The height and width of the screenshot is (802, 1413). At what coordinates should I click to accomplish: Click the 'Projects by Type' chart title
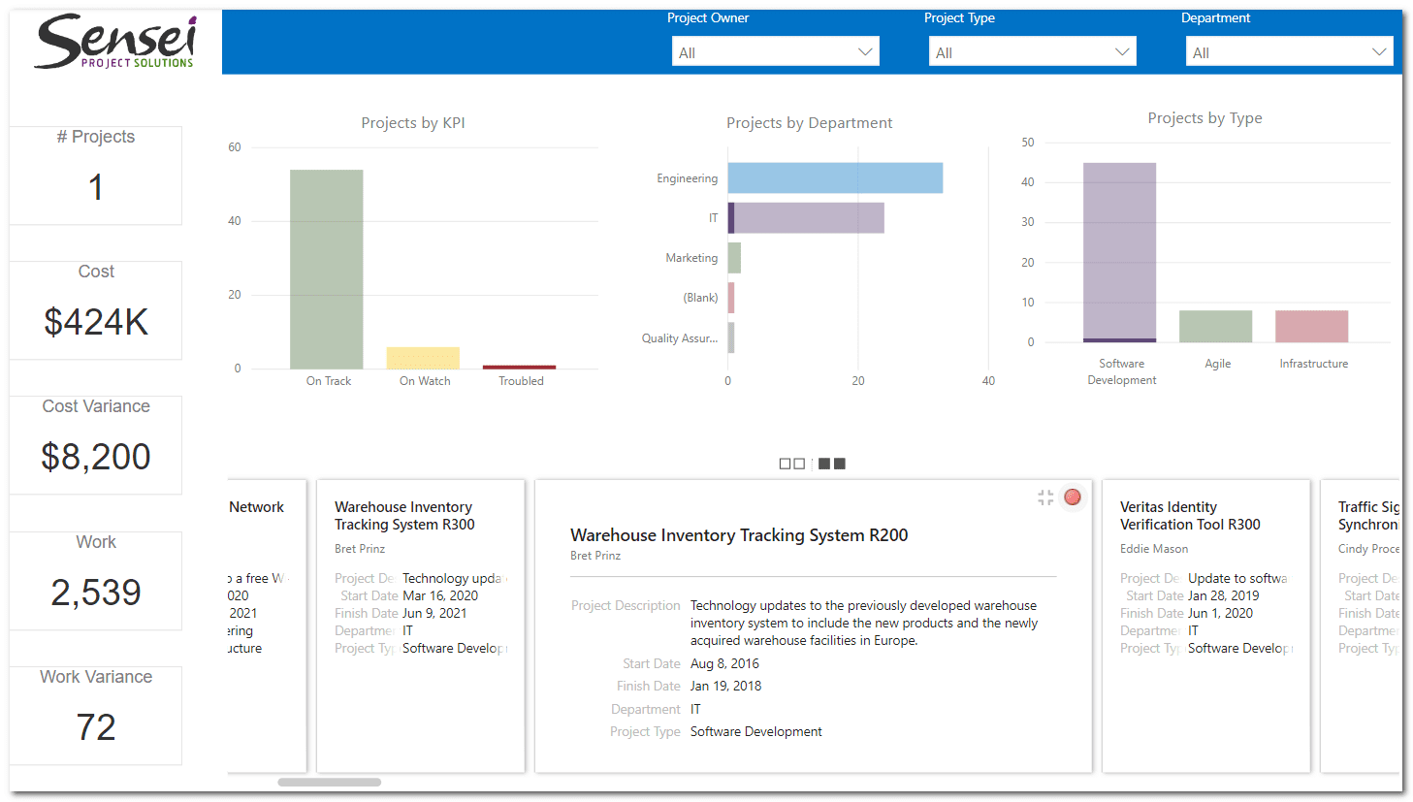(x=1205, y=118)
